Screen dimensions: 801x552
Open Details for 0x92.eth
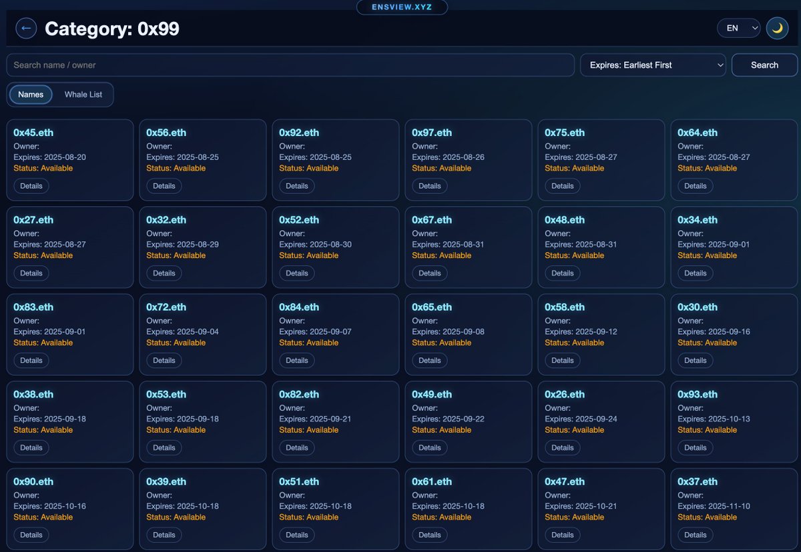point(297,186)
